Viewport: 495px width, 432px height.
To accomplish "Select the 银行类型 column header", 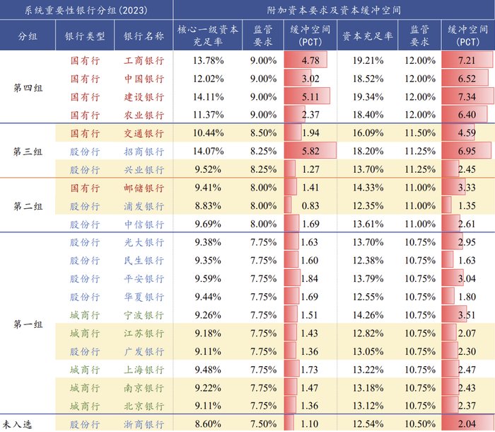I will tap(85, 35).
